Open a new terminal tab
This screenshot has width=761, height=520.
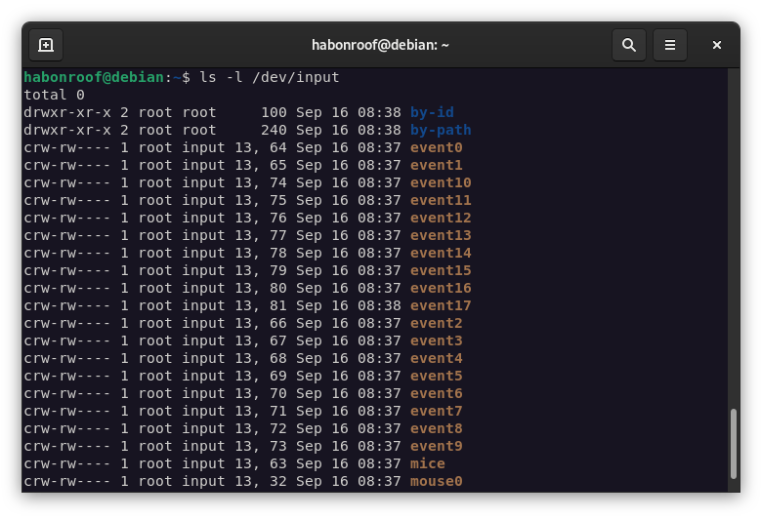tap(46, 45)
